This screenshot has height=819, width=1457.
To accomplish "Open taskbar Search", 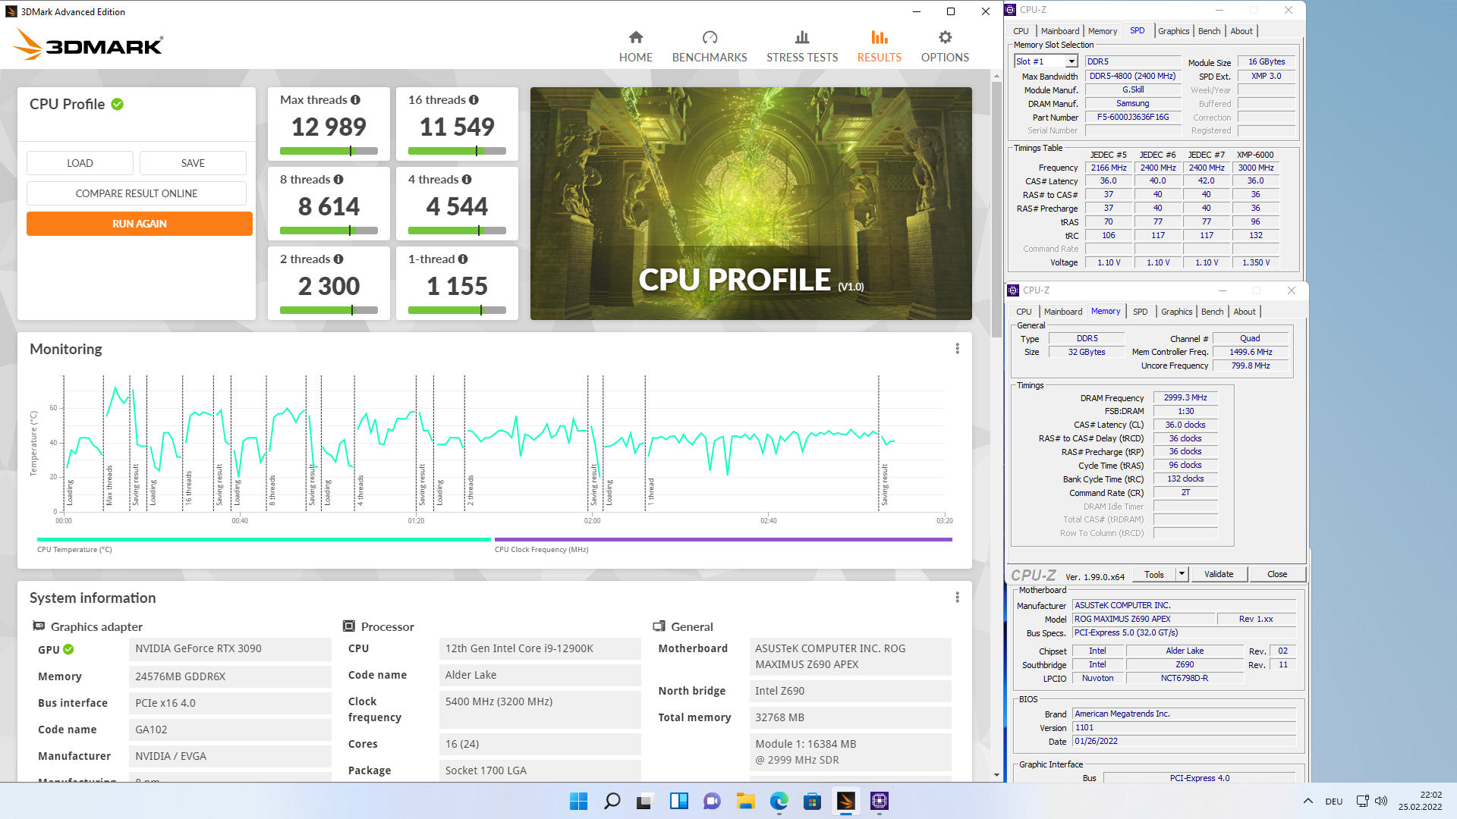I will point(612,801).
